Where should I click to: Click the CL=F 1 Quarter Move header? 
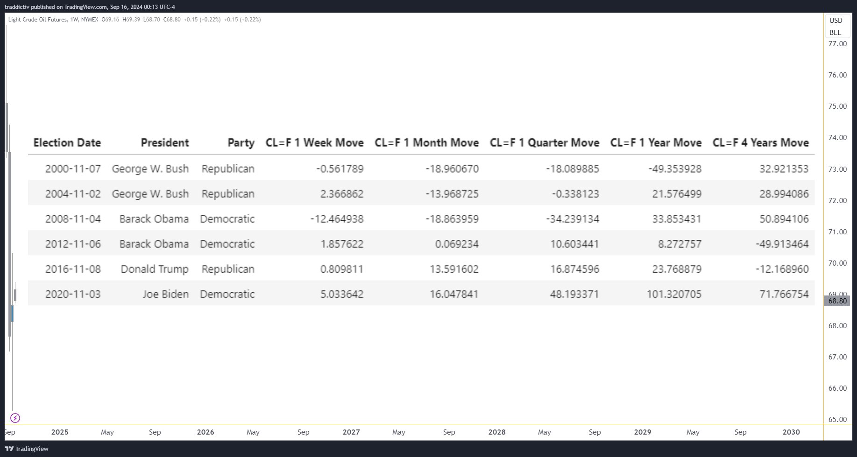(545, 143)
